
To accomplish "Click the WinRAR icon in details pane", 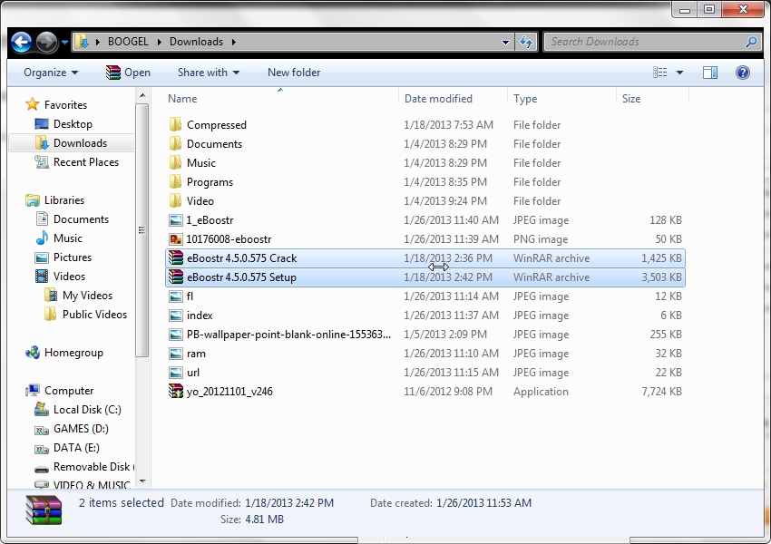I will (x=44, y=510).
